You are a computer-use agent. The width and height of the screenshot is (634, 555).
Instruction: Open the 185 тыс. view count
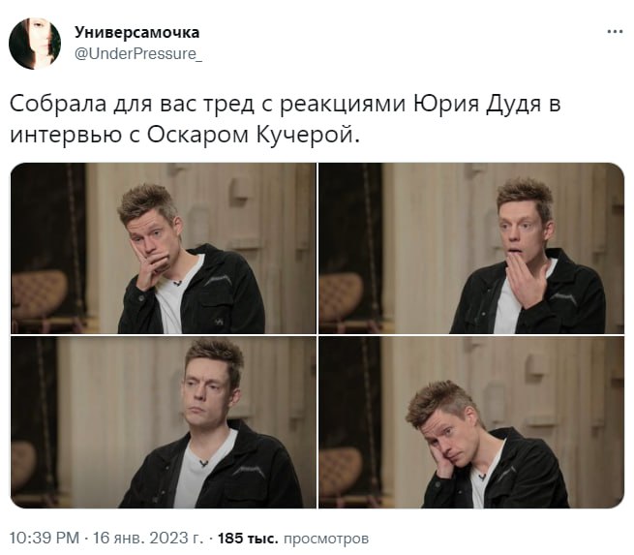[x=248, y=539]
